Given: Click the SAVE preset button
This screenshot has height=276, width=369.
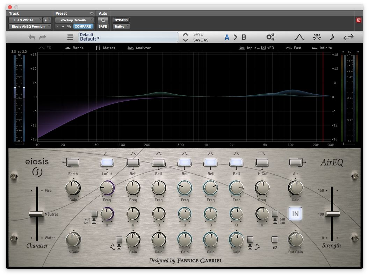Looking at the screenshot, I should [198, 34].
